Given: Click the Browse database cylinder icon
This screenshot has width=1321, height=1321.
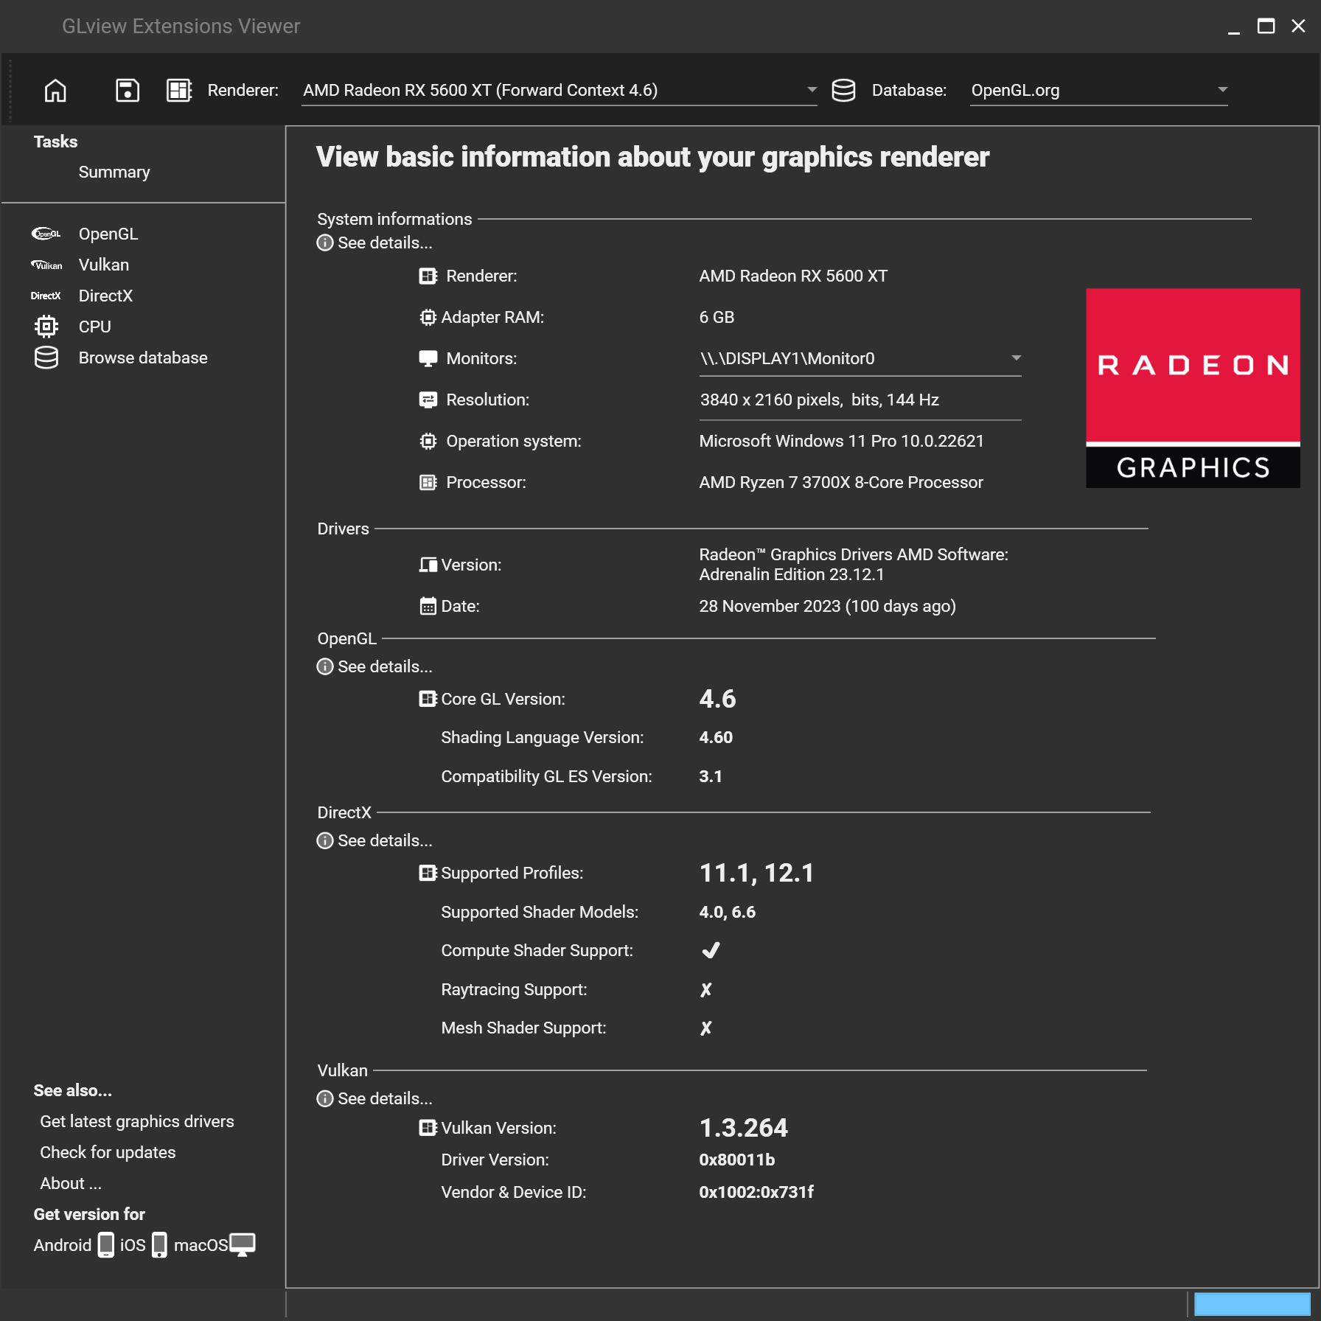Looking at the screenshot, I should click(46, 358).
